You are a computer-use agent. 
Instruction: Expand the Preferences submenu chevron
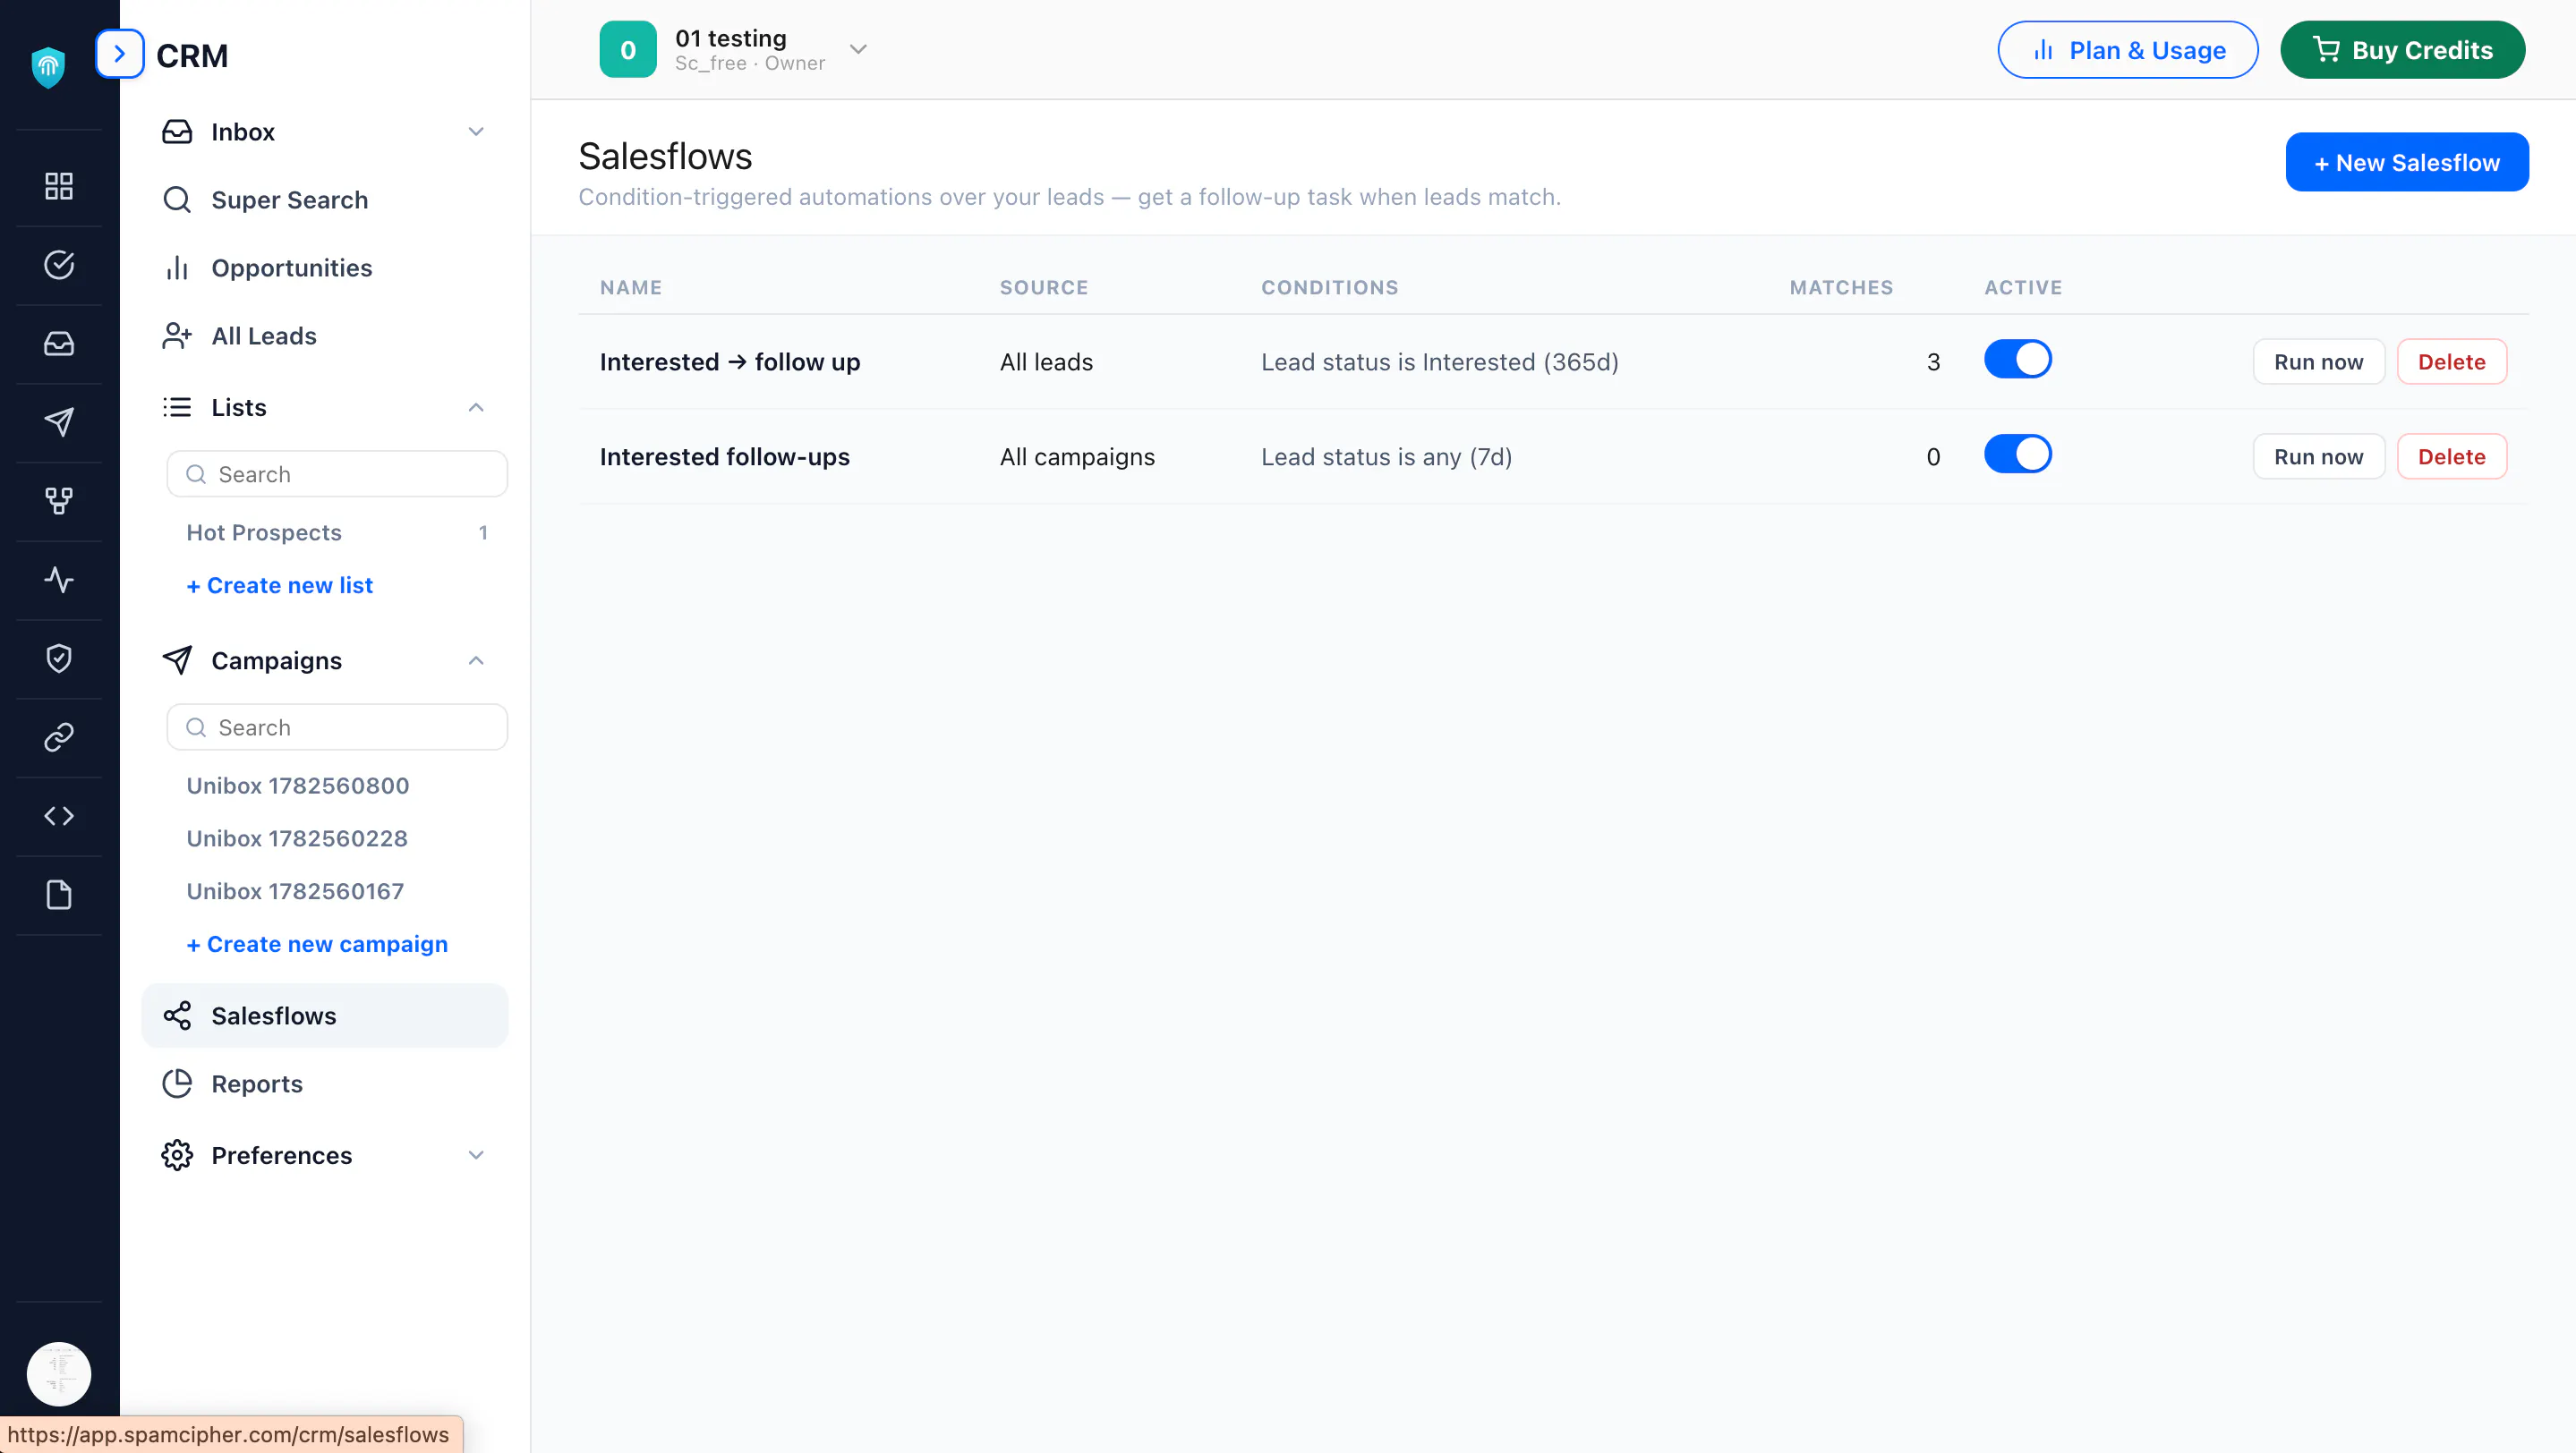coord(476,1155)
